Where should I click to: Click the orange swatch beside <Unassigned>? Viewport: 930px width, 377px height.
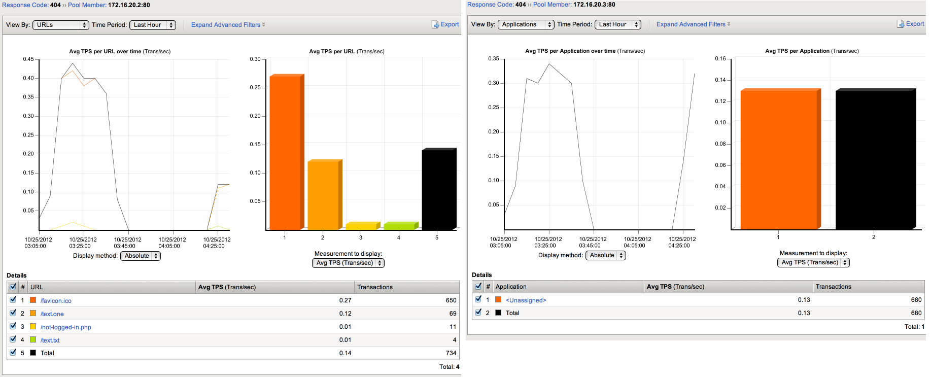(x=498, y=300)
